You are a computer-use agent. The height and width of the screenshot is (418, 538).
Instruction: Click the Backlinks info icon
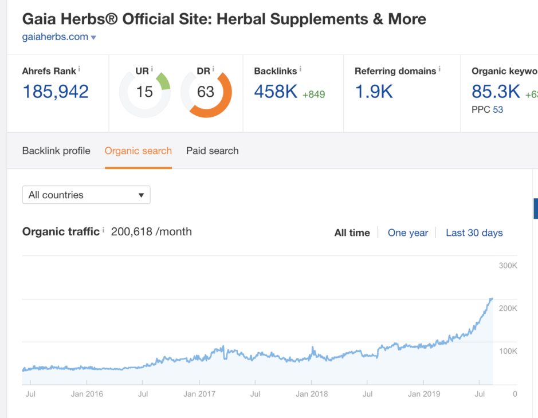pos(300,69)
